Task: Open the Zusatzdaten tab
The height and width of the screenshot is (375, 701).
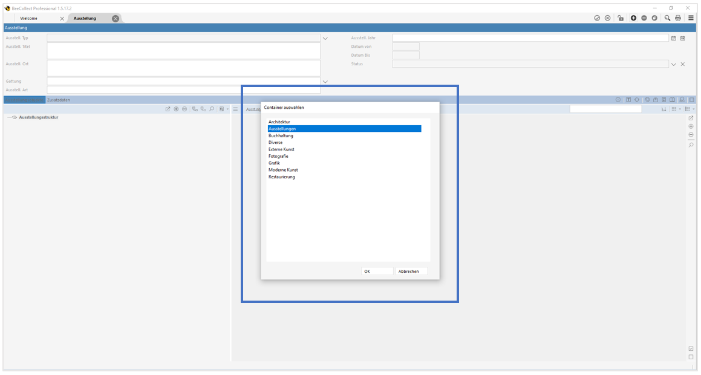Action: [x=59, y=100]
